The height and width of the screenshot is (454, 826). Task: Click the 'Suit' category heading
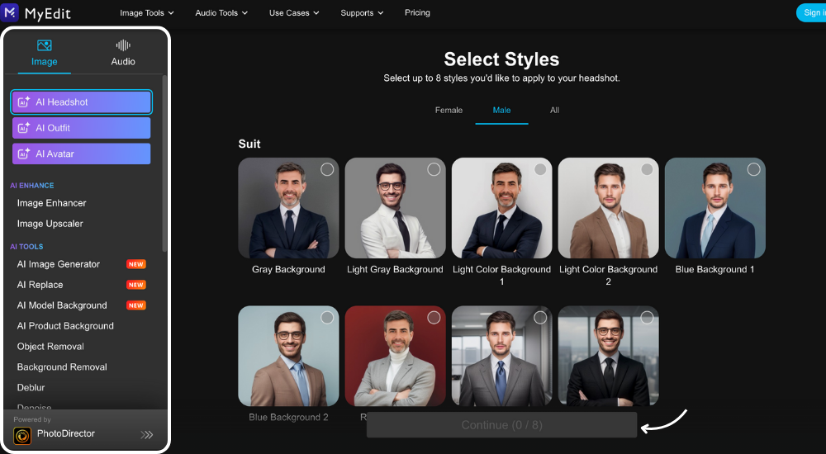click(x=249, y=144)
